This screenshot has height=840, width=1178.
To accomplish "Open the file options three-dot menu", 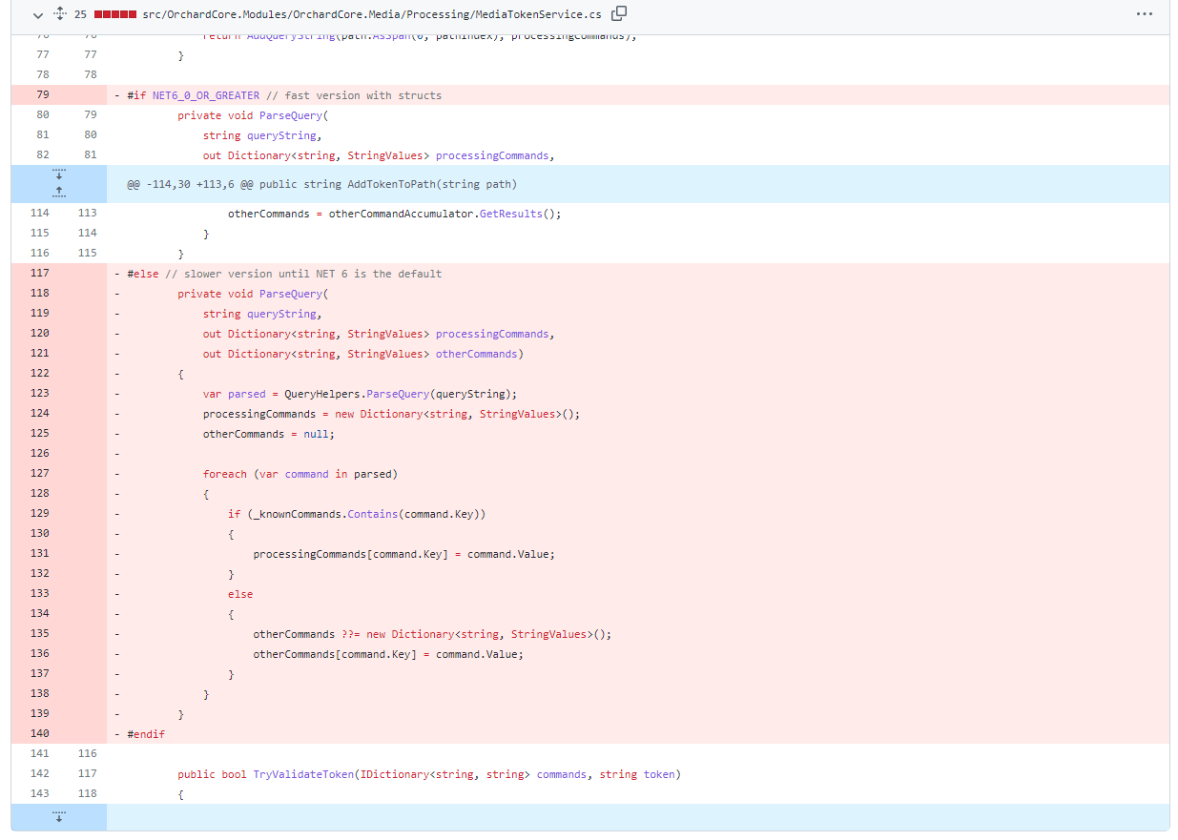I will tap(1145, 14).
